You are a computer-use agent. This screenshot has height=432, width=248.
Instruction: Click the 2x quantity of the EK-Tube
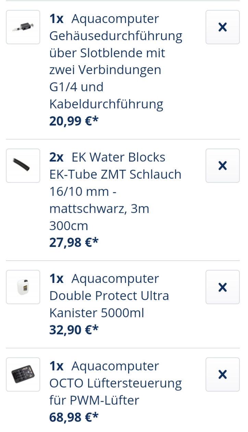coord(57,157)
